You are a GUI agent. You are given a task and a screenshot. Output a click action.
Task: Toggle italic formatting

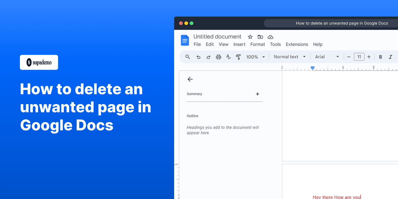(x=390, y=57)
